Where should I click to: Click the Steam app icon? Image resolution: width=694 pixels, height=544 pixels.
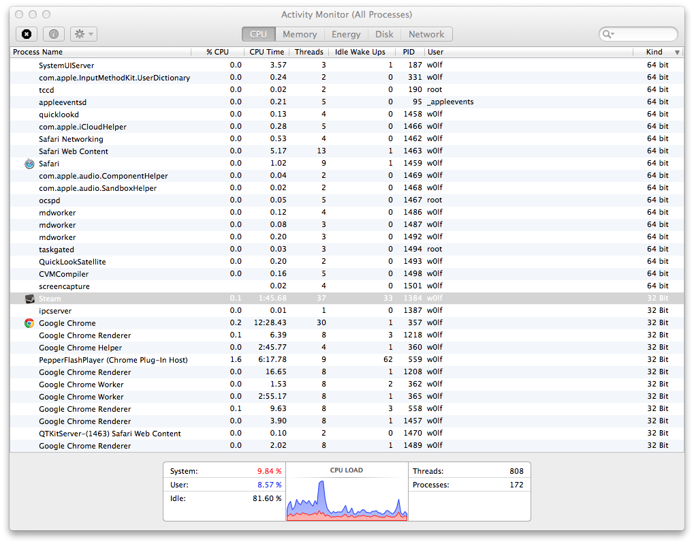pos(30,299)
